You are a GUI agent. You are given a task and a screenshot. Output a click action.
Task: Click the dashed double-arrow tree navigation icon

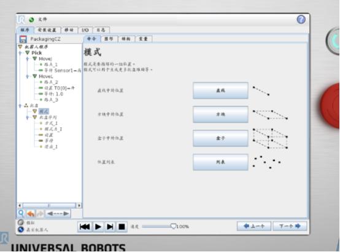pos(58,214)
